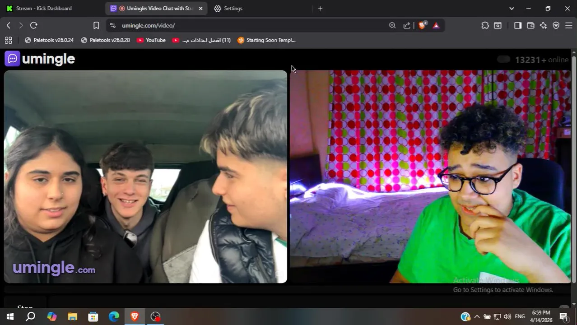Open the site settings icon in the address bar
Screen dimensions: 577x325
(x=113, y=25)
